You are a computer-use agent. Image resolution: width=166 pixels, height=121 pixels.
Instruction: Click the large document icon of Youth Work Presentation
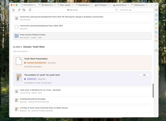(x=19, y=61)
